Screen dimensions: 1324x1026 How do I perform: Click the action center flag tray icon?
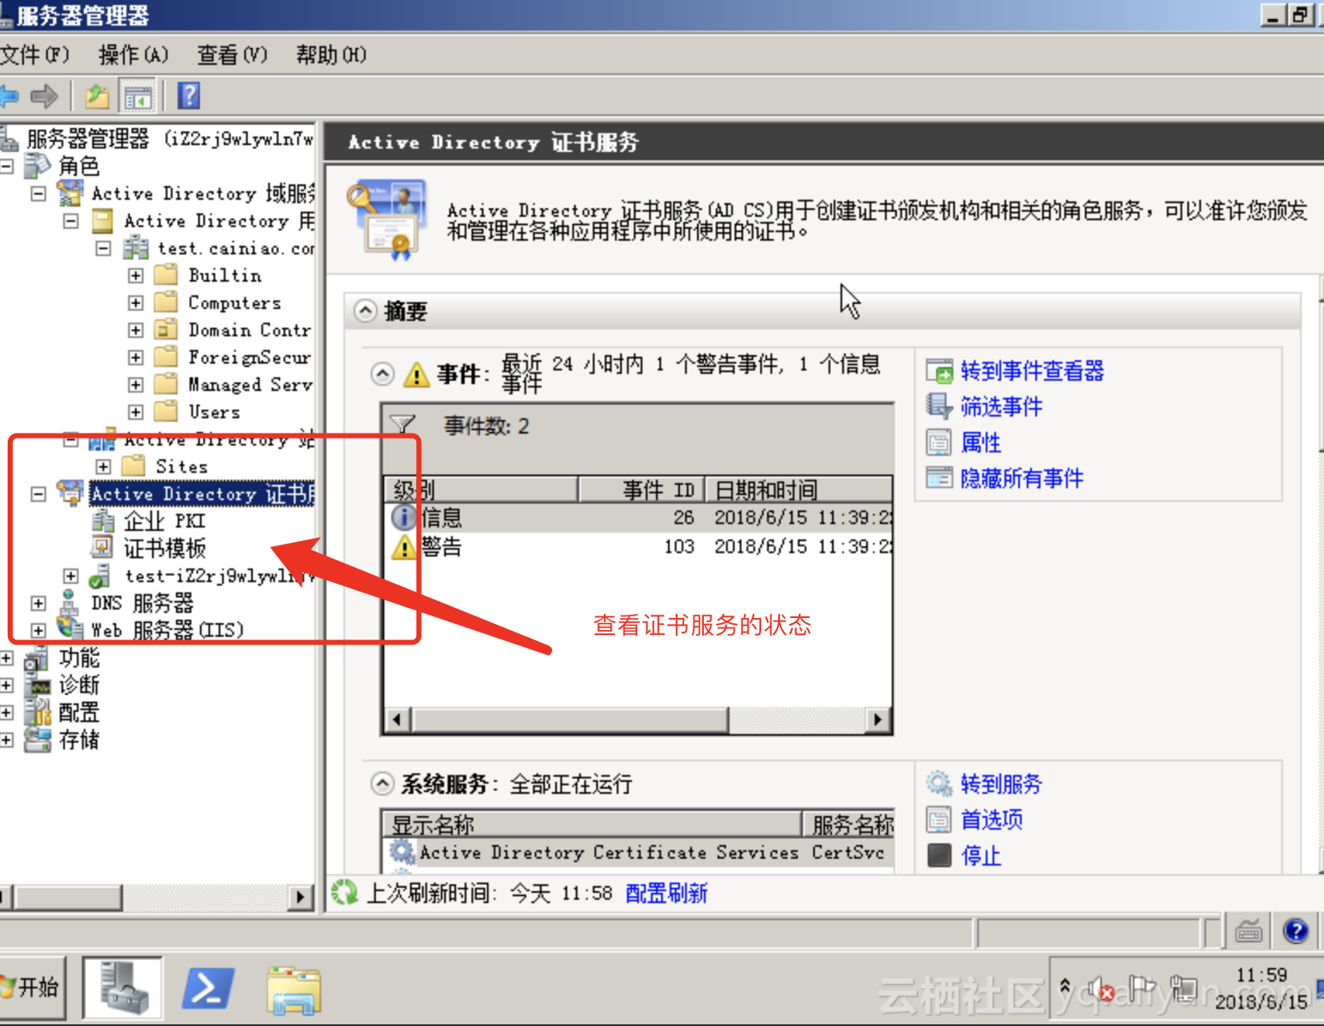(x=1140, y=990)
